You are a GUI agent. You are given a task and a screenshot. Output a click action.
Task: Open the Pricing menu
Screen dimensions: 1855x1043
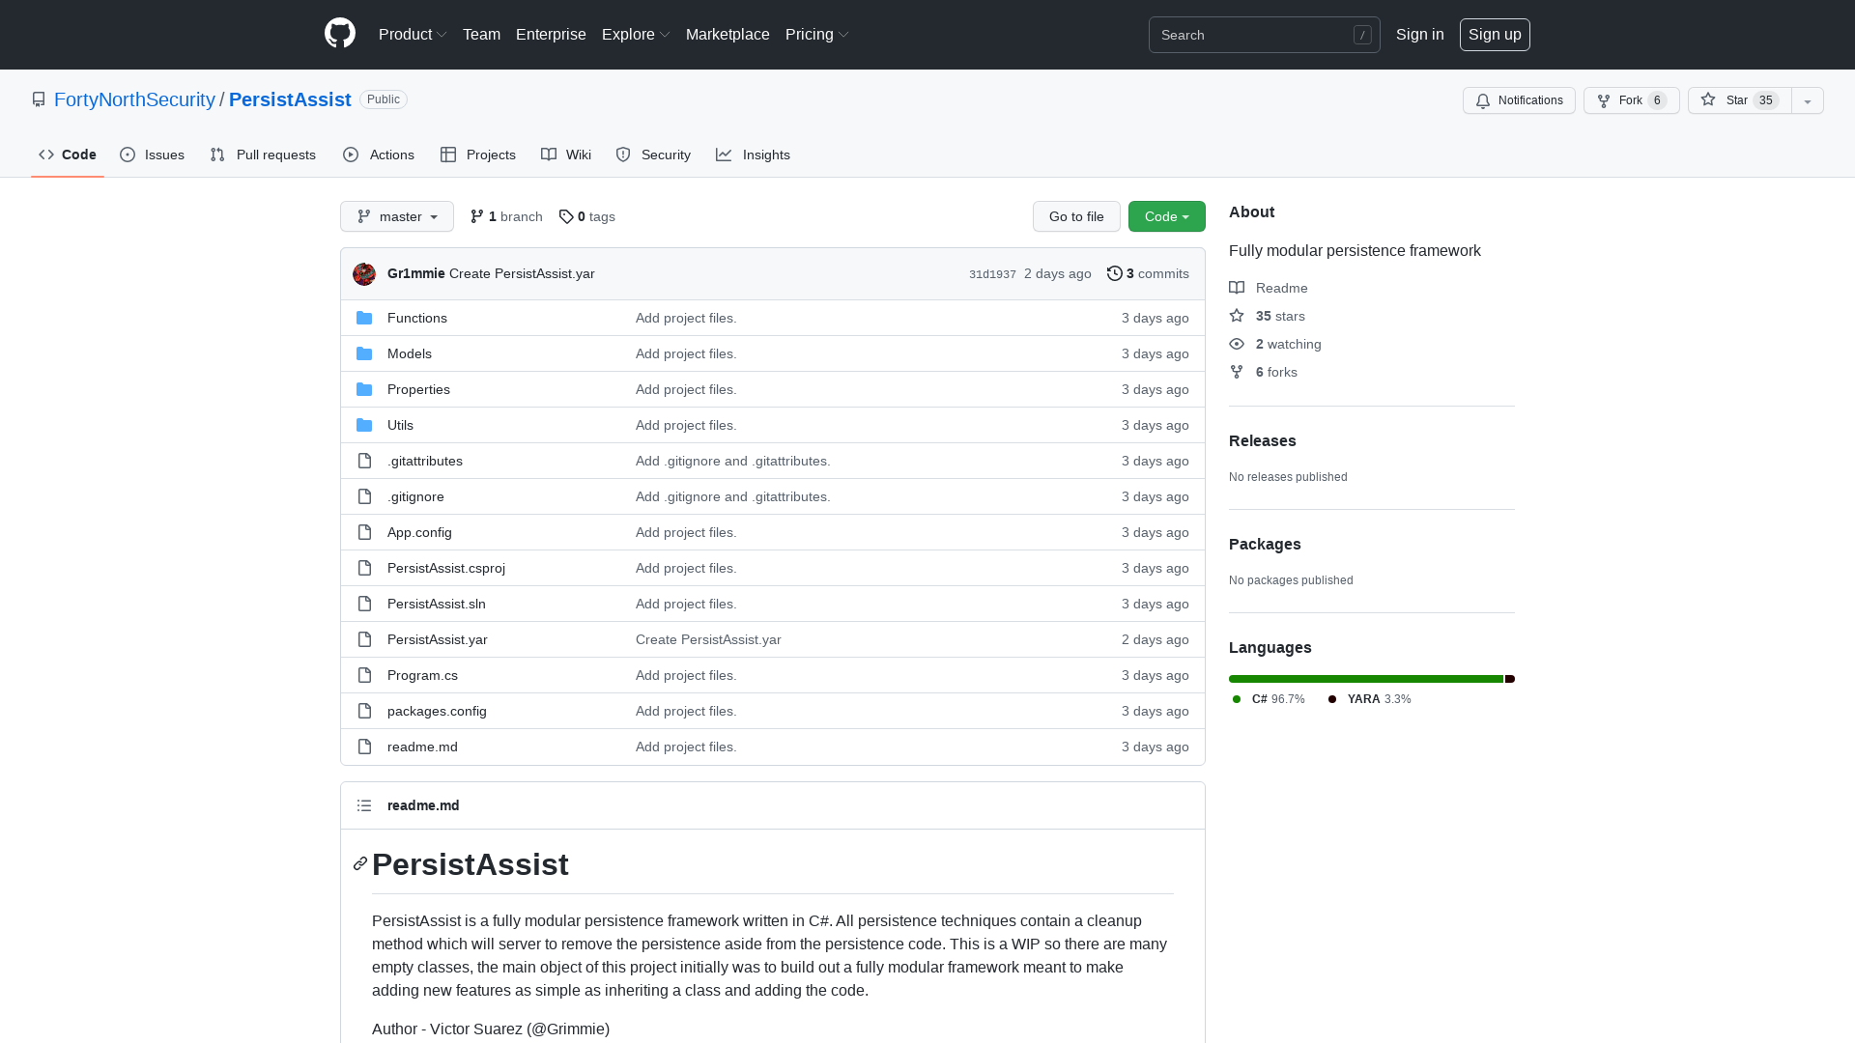pos(815,34)
